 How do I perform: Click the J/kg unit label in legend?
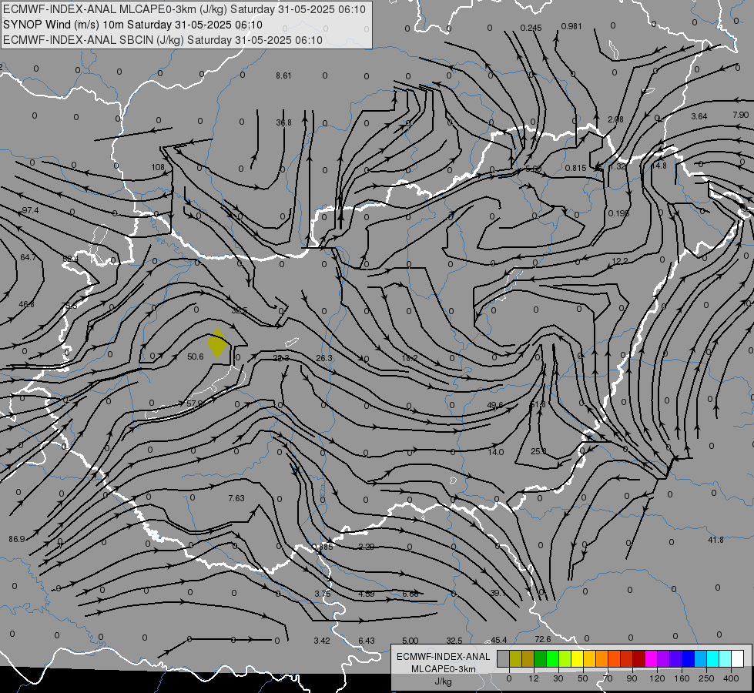(443, 681)
